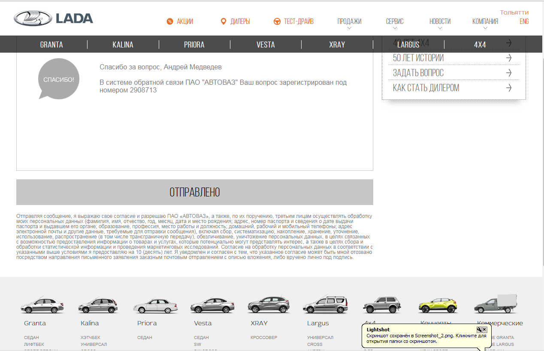
Task: Click Лифтбек under Granta
Action: tap(34, 345)
